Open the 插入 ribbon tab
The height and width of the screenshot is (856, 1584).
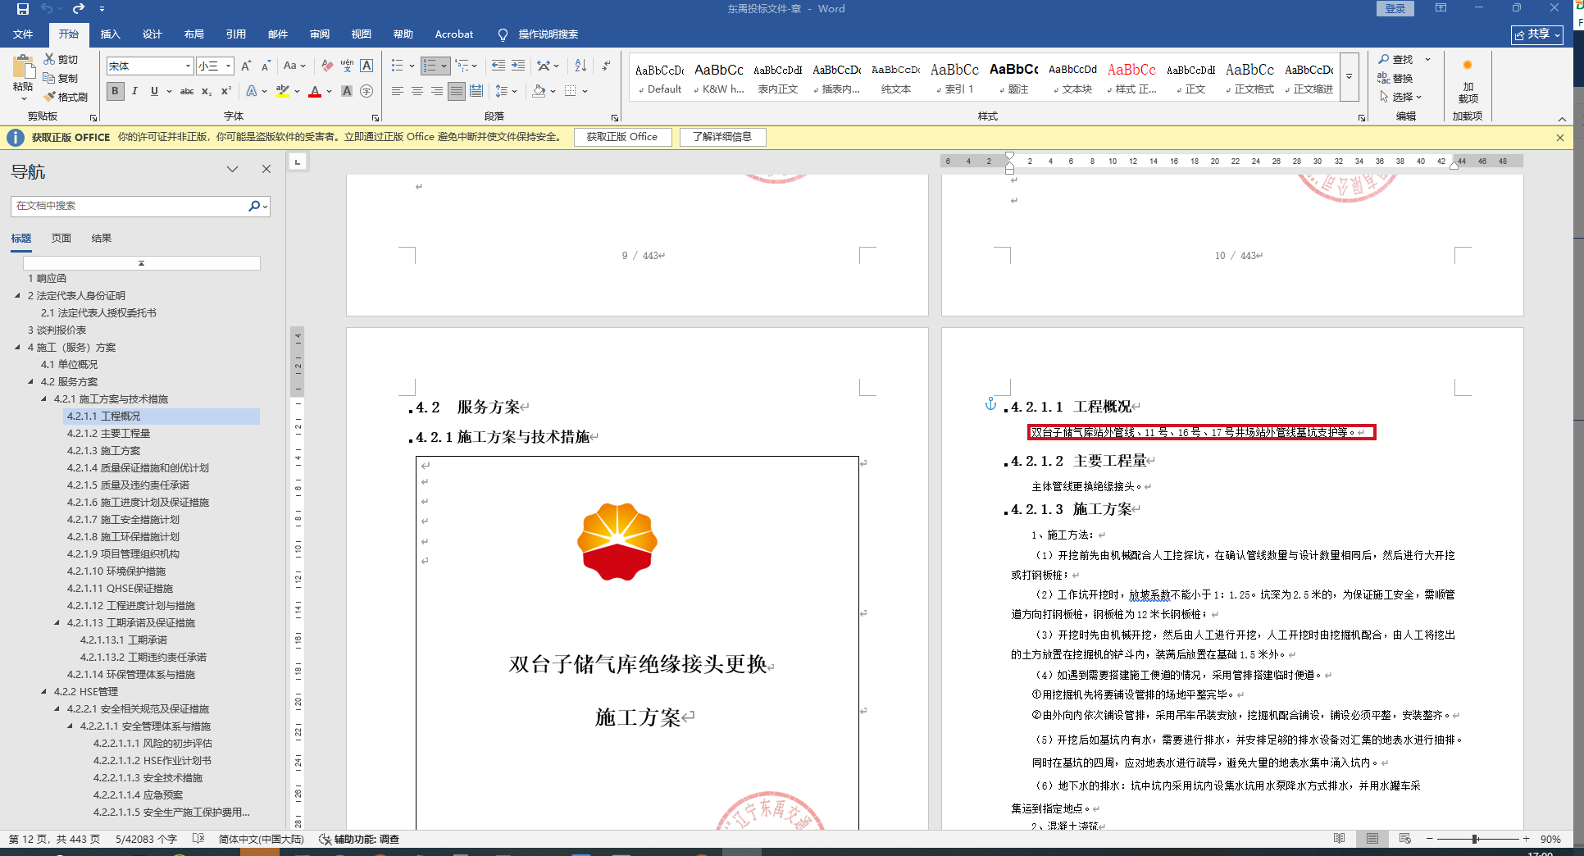(x=110, y=34)
